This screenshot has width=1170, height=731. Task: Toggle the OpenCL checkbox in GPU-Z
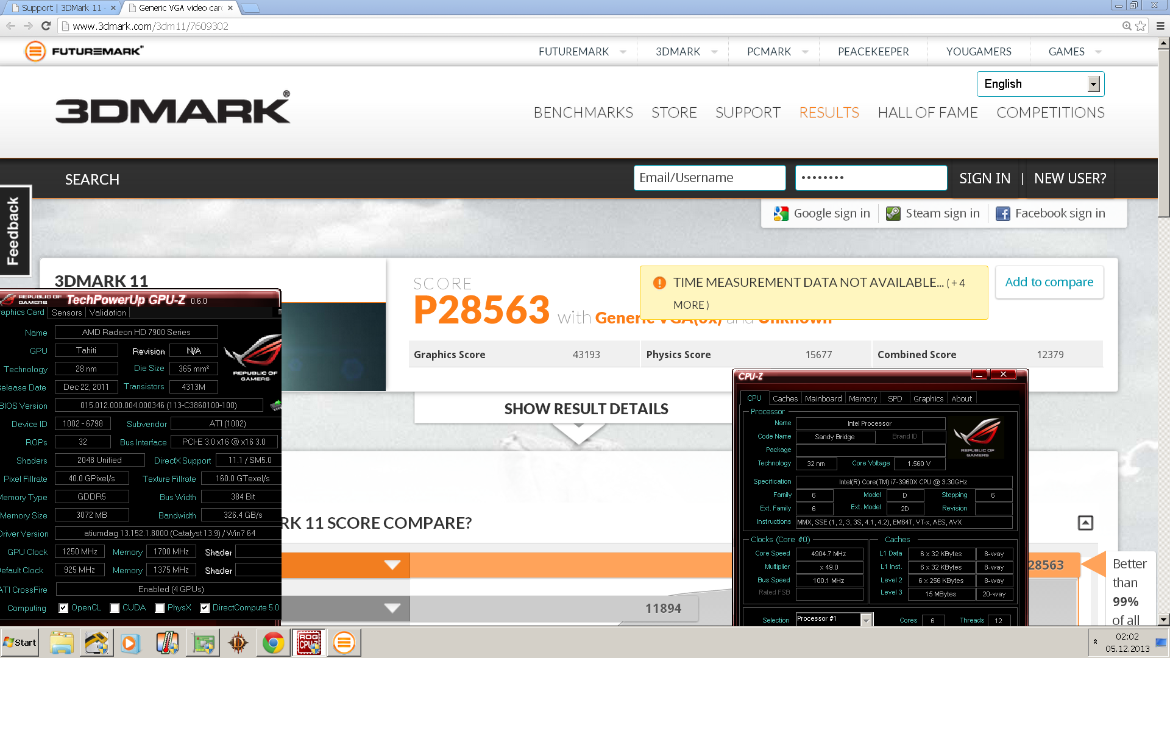point(63,608)
